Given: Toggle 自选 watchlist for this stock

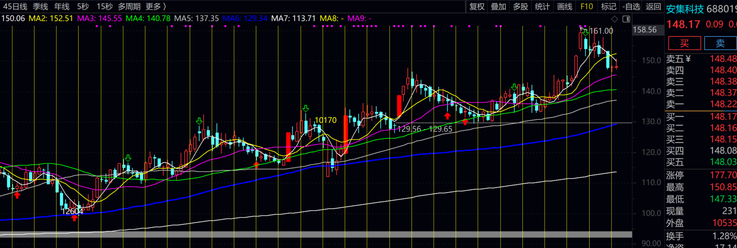Looking at the screenshot, I should (x=631, y=7).
